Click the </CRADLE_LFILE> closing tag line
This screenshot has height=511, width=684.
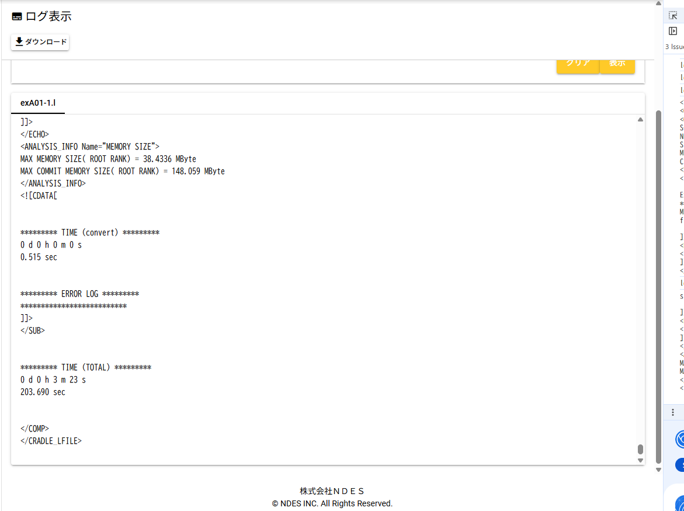[x=51, y=441]
